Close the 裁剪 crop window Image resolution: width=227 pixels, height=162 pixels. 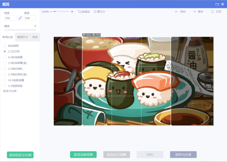pyautogui.click(x=222, y=4)
